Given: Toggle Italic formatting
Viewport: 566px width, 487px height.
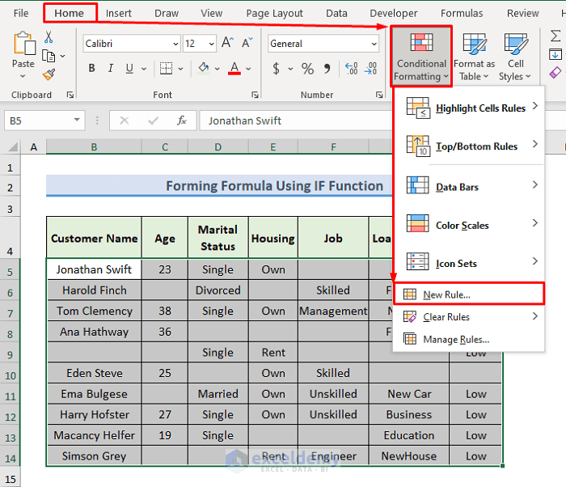Looking at the screenshot, I should (111, 68).
